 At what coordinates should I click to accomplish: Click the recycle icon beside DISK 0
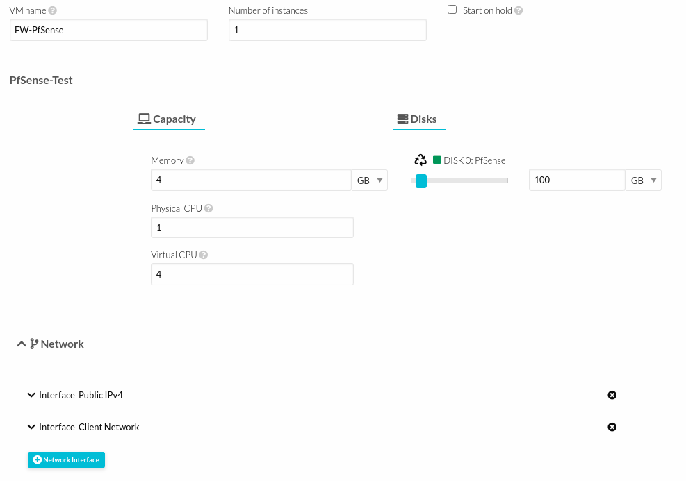coord(420,160)
